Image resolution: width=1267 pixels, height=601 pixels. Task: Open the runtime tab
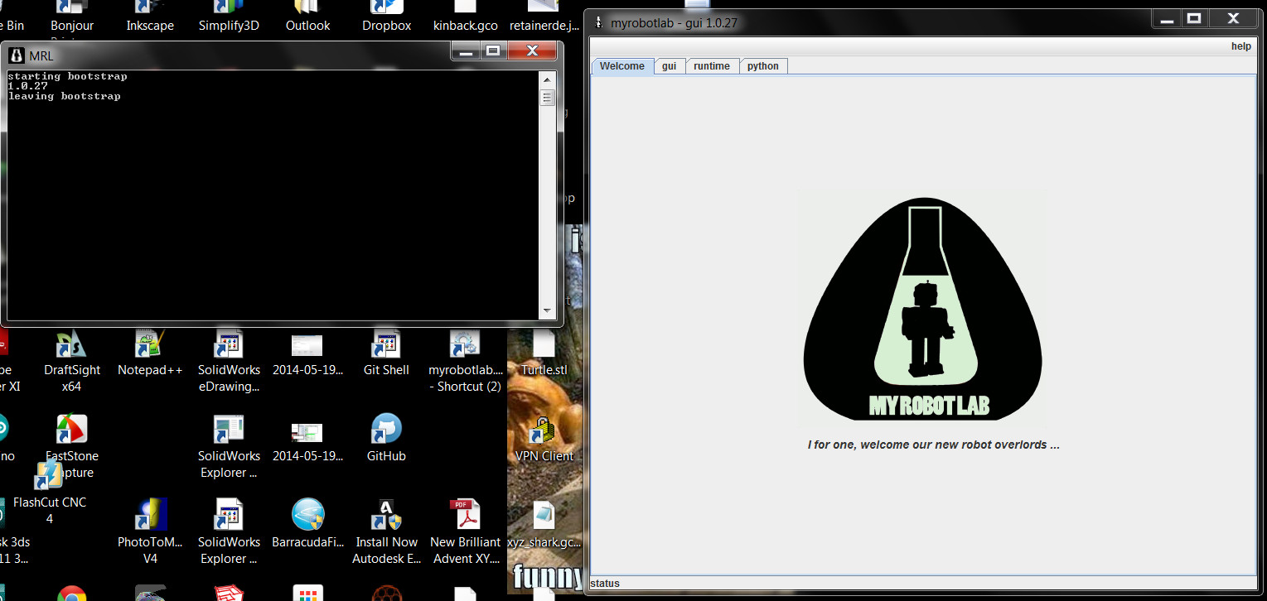(712, 66)
